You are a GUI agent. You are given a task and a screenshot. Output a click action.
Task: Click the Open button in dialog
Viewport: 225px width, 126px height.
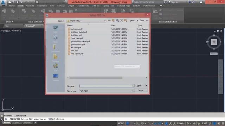tap(139, 85)
